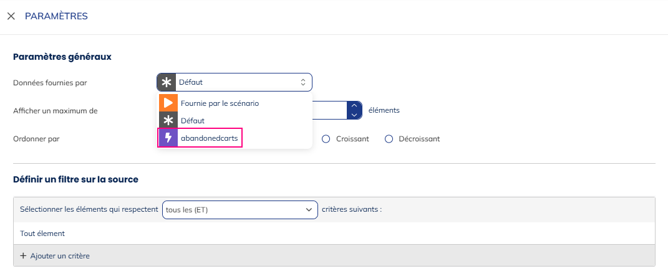This screenshot has width=668, height=274.
Task: Select the Décroissant radio button
Action: pyautogui.click(x=389, y=139)
